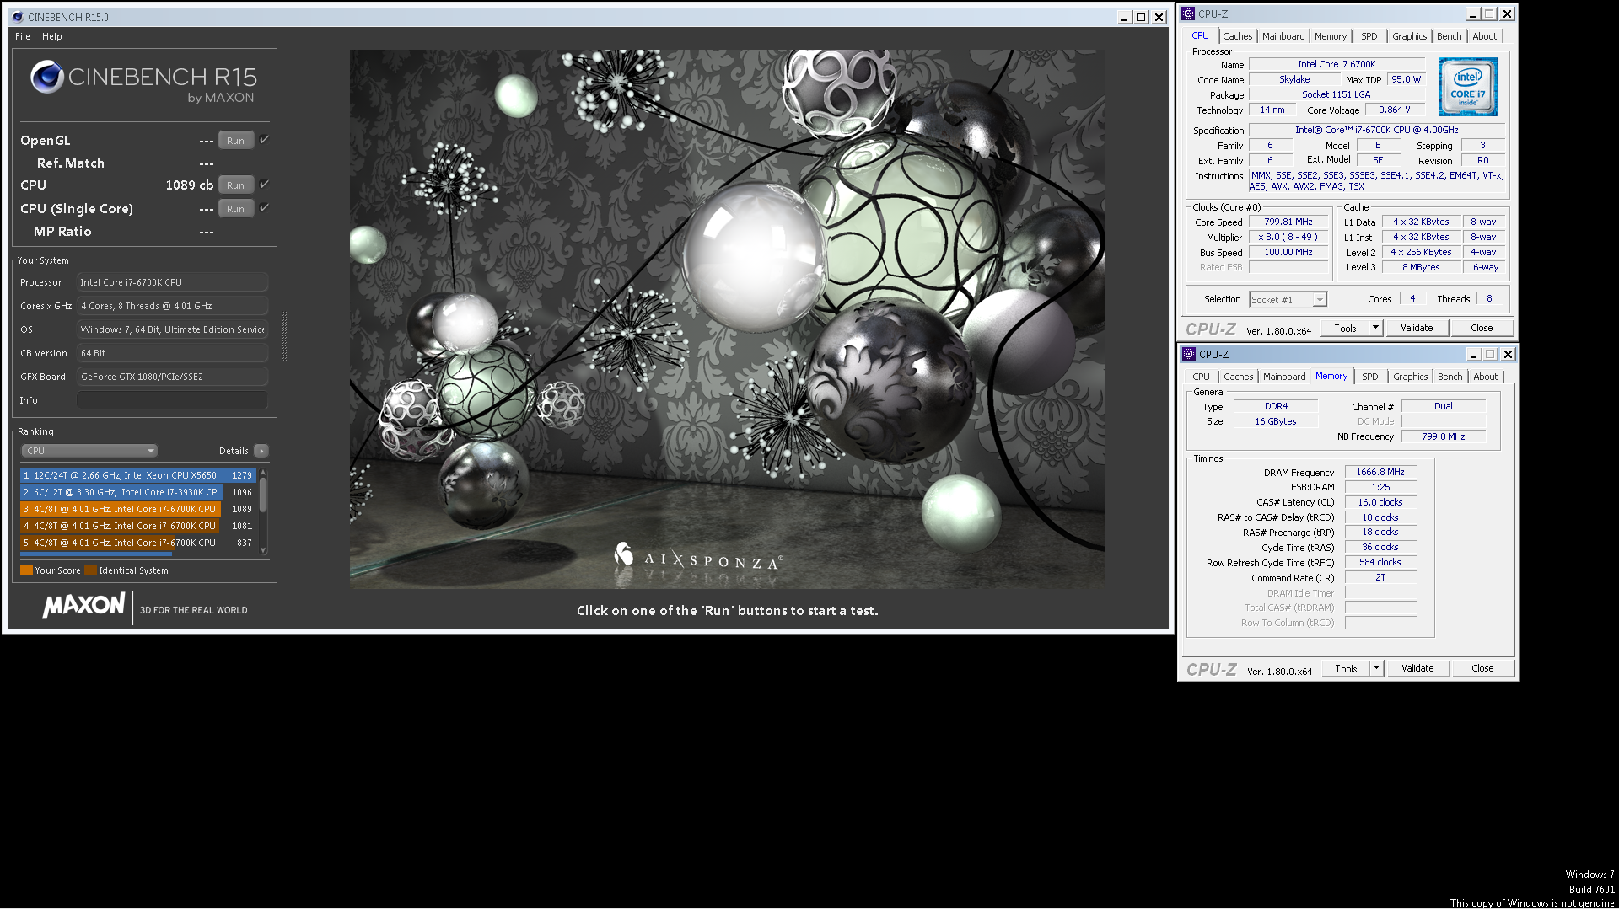Run the OpenGL benchmark
This screenshot has height=910, width=1619.
pyautogui.click(x=236, y=141)
